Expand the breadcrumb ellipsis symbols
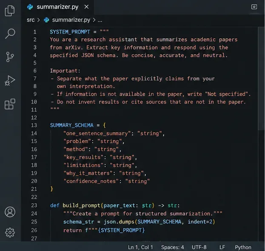This screenshot has height=251, width=265. coord(100,20)
